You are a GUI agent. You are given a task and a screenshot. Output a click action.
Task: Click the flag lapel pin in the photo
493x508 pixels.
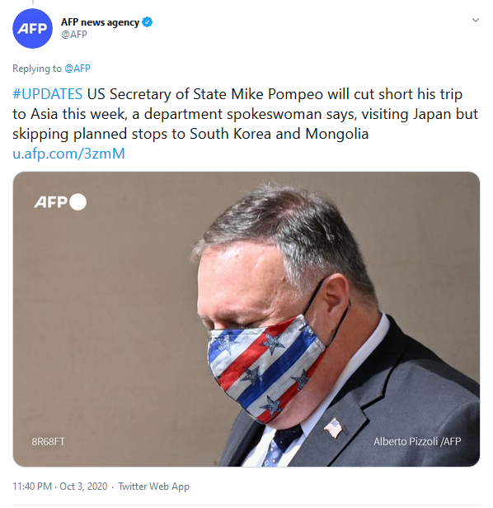[x=334, y=428]
